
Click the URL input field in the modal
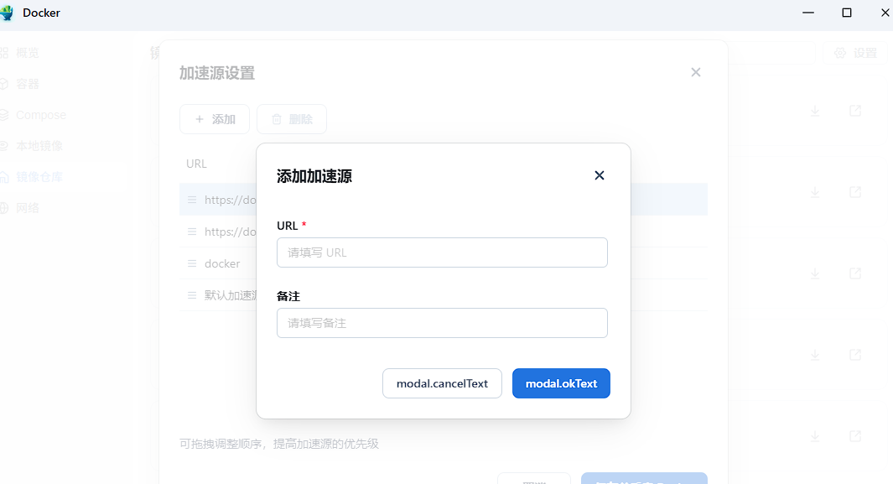point(442,252)
